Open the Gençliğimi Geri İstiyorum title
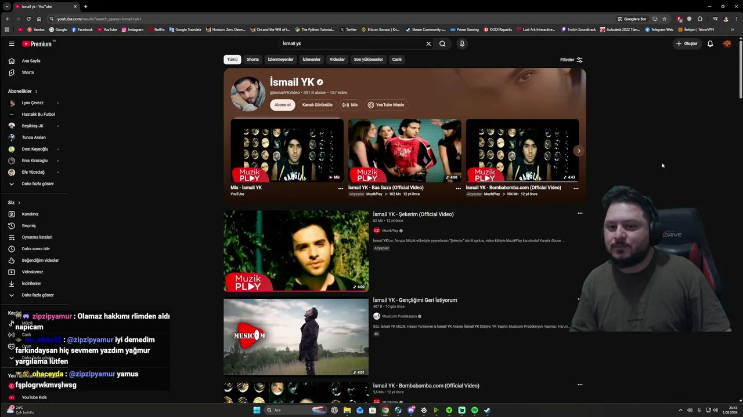 (415, 300)
